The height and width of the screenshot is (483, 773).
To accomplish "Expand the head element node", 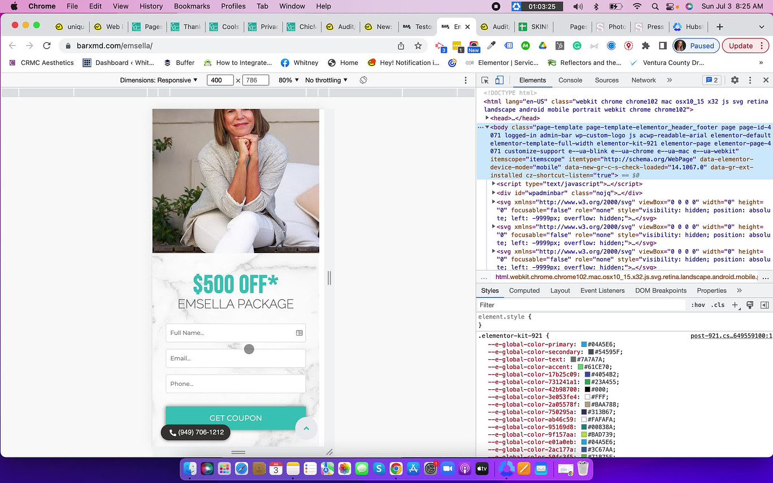I will coord(487,118).
